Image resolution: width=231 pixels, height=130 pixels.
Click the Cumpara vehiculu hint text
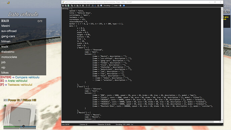coord(27,77)
